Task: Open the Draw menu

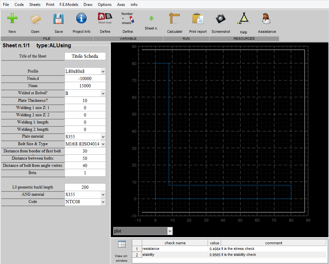Action: (x=88, y=4)
